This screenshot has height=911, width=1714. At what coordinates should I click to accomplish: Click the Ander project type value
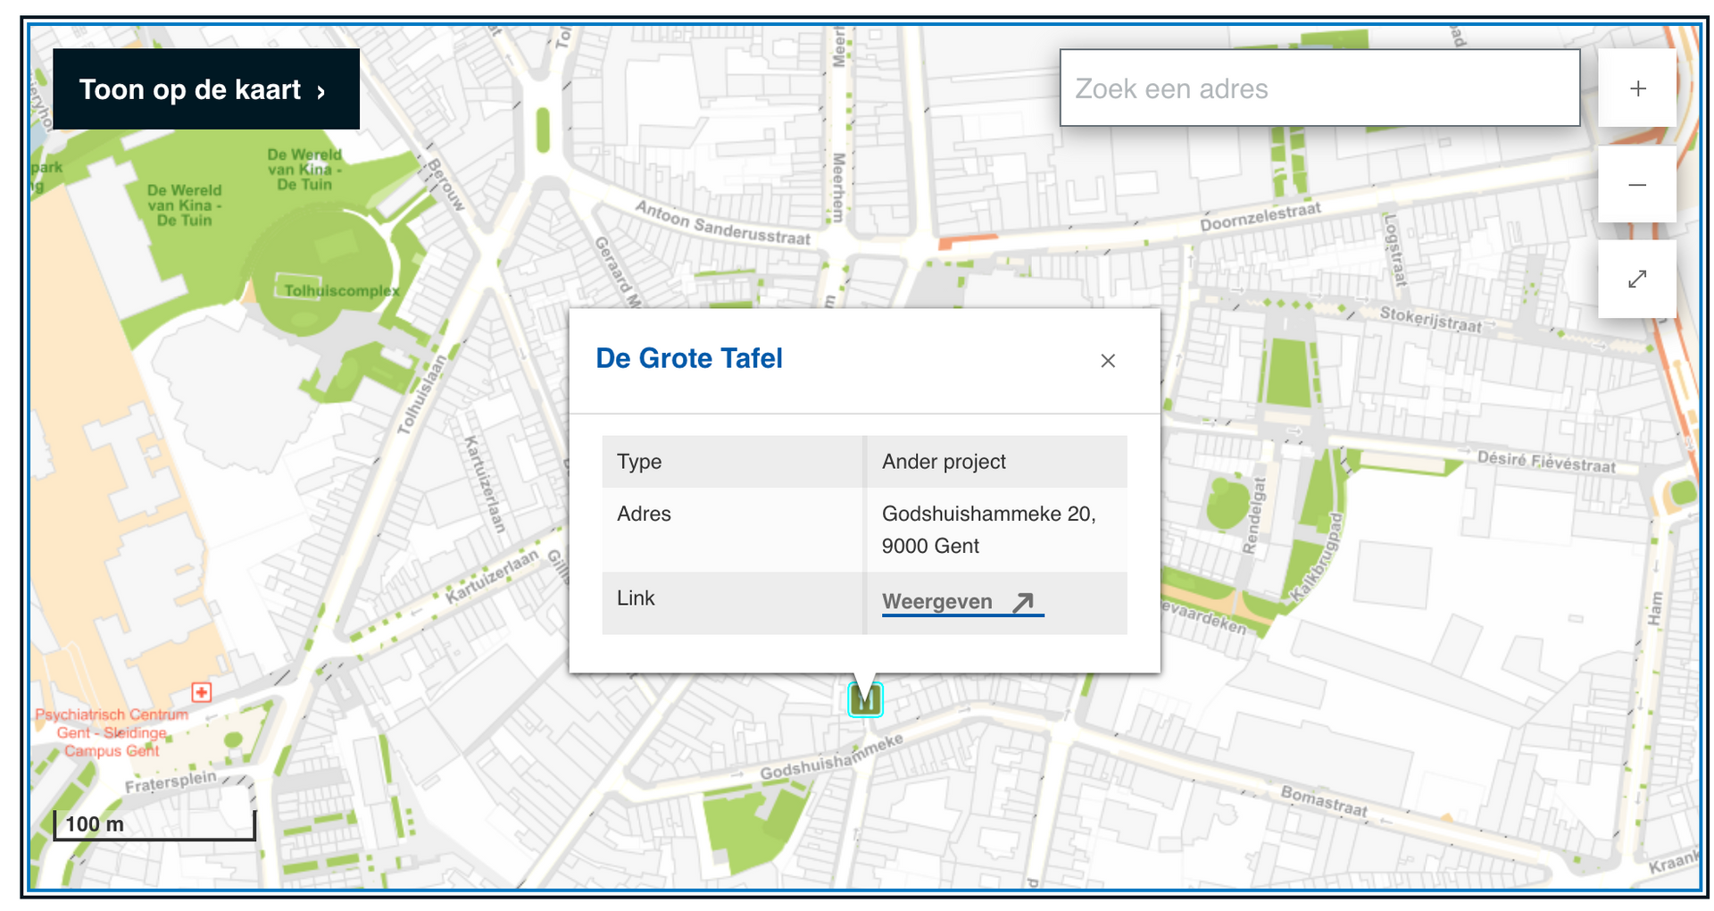tap(944, 462)
